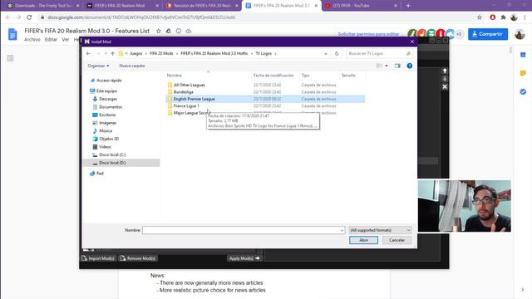
Task: Open the recent locations dropdown arrow
Action: (106, 53)
